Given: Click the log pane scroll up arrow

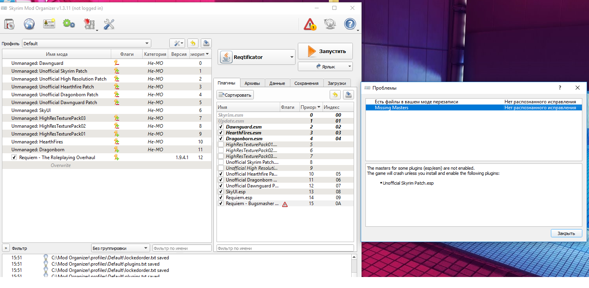Looking at the screenshot, I should click(x=354, y=257).
